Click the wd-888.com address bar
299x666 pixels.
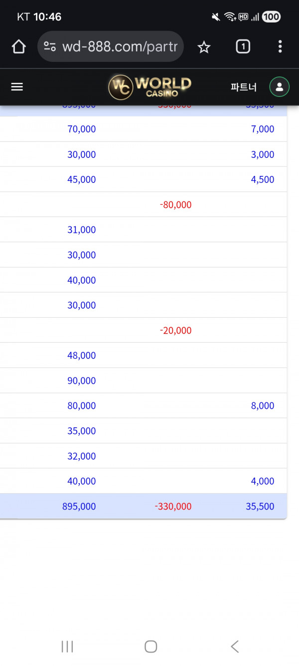tap(120, 47)
